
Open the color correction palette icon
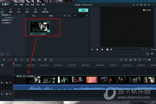[40, 60]
